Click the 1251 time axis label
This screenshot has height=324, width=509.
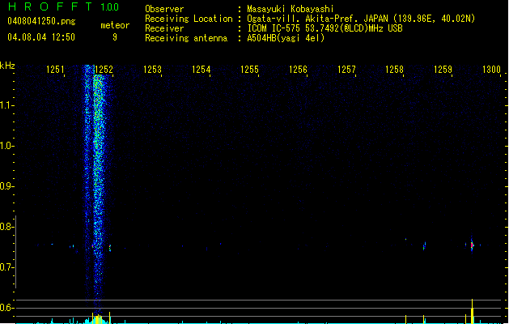pyautogui.click(x=55, y=70)
